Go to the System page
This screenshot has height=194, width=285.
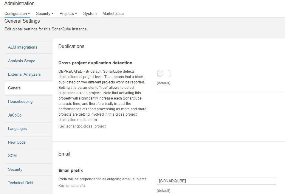click(x=90, y=14)
